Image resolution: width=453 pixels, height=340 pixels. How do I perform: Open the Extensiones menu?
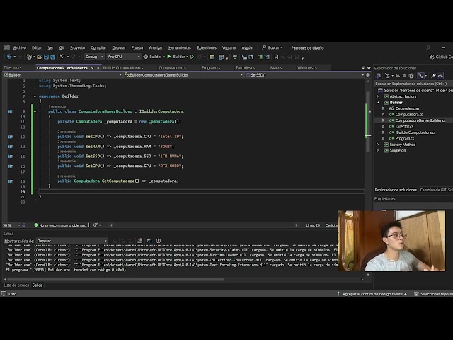click(x=207, y=47)
